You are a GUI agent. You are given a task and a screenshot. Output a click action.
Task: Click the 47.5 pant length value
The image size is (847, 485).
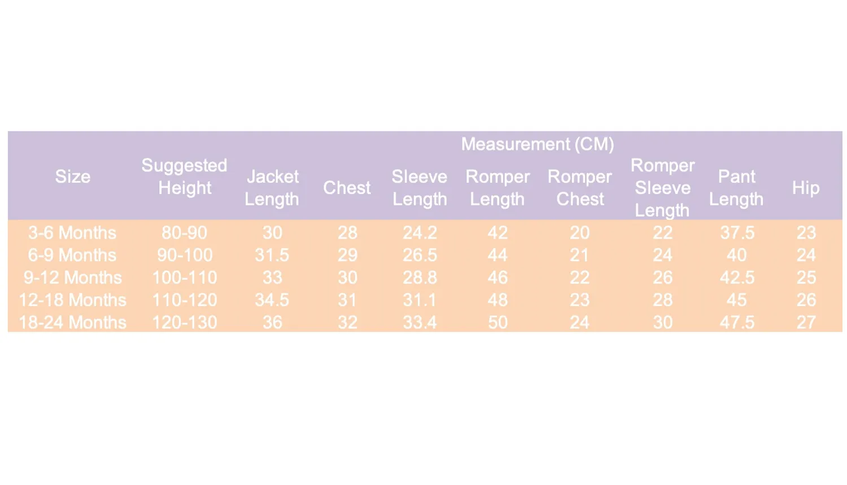(737, 323)
